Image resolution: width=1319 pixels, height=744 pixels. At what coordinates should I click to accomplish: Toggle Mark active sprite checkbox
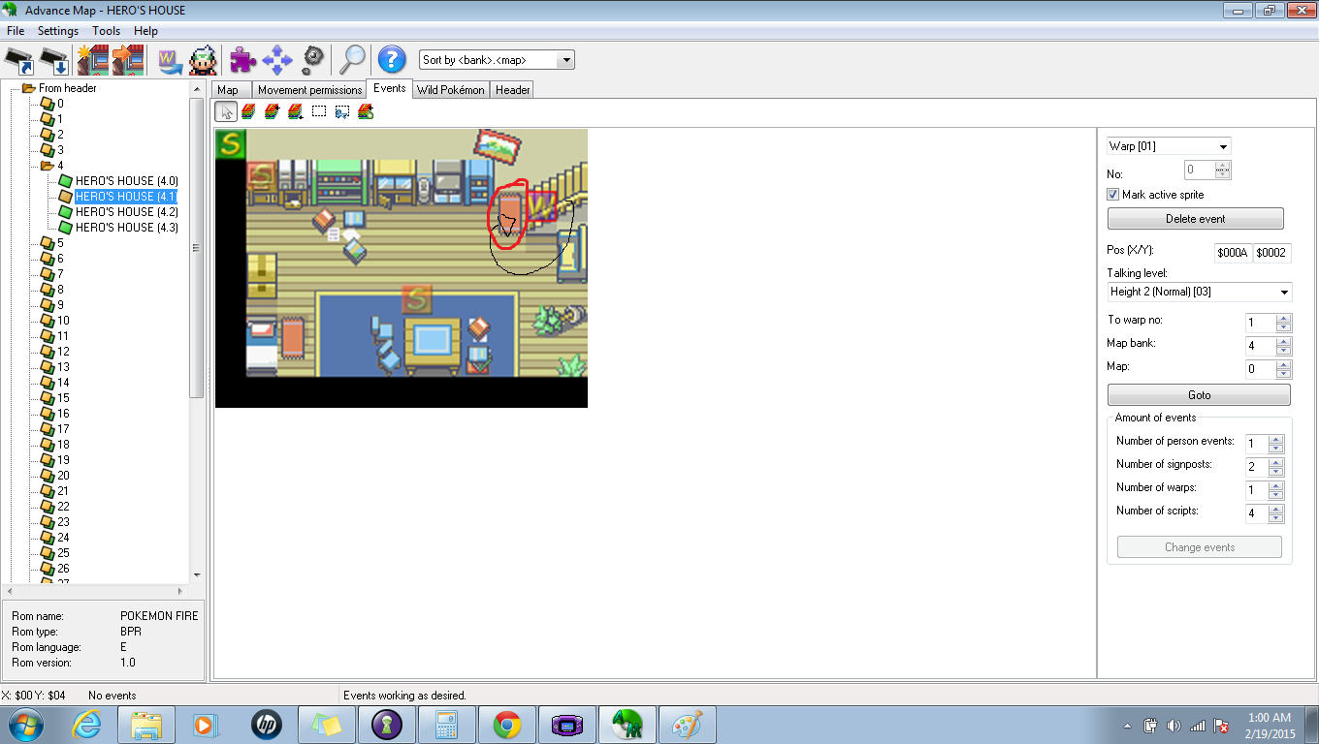pyautogui.click(x=1113, y=195)
